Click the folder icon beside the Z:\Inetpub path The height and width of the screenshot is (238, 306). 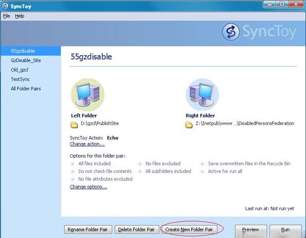point(189,124)
